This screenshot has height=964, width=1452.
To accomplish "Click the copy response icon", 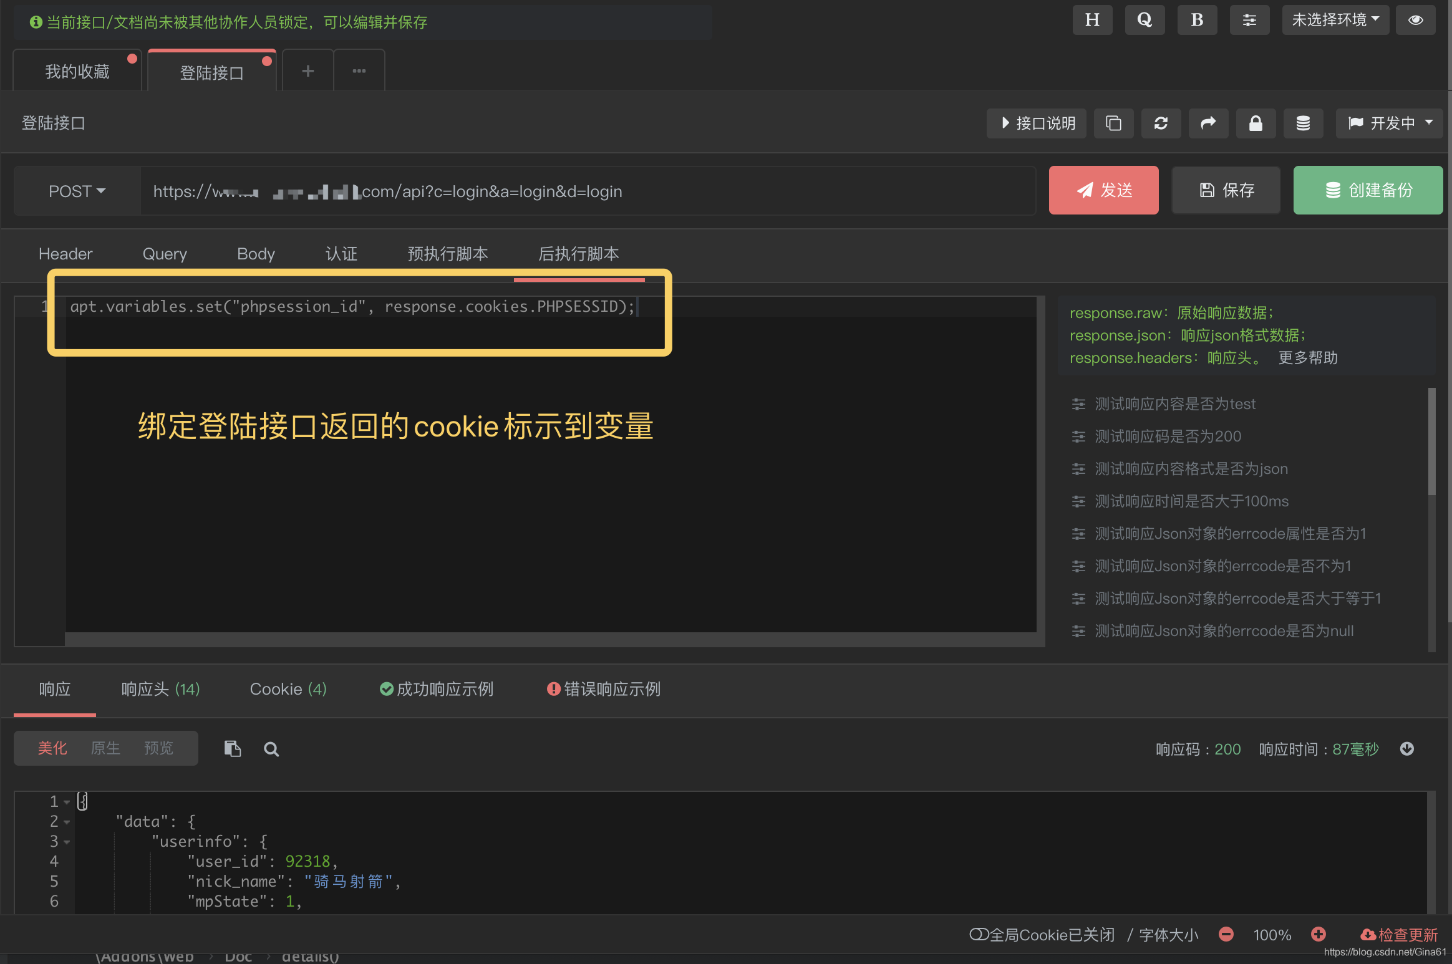I will pyautogui.click(x=233, y=748).
